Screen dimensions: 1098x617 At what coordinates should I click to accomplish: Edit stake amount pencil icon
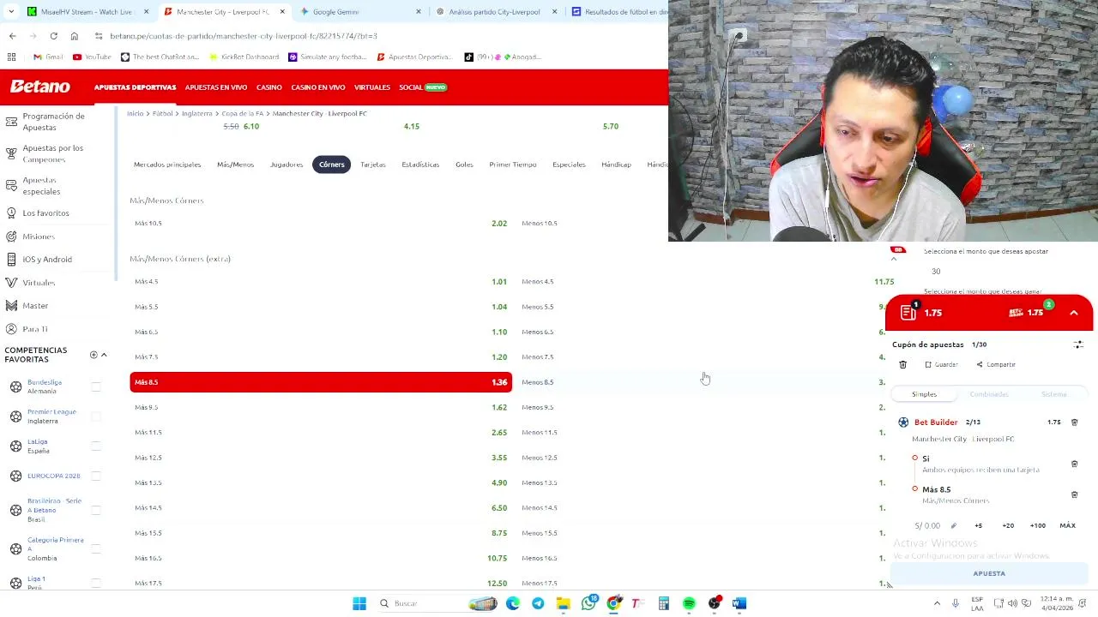(x=953, y=525)
